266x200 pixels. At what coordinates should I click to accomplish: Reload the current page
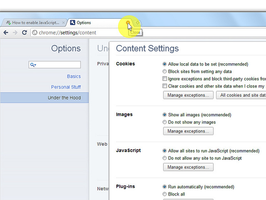click(25, 32)
